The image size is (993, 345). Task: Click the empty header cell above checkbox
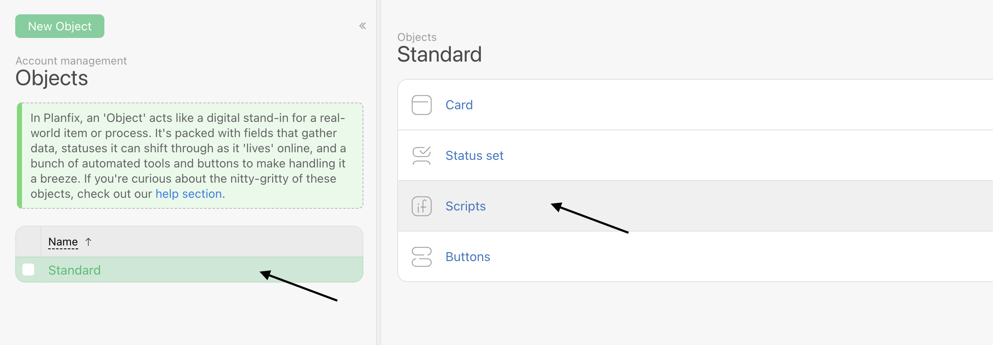[28, 242]
